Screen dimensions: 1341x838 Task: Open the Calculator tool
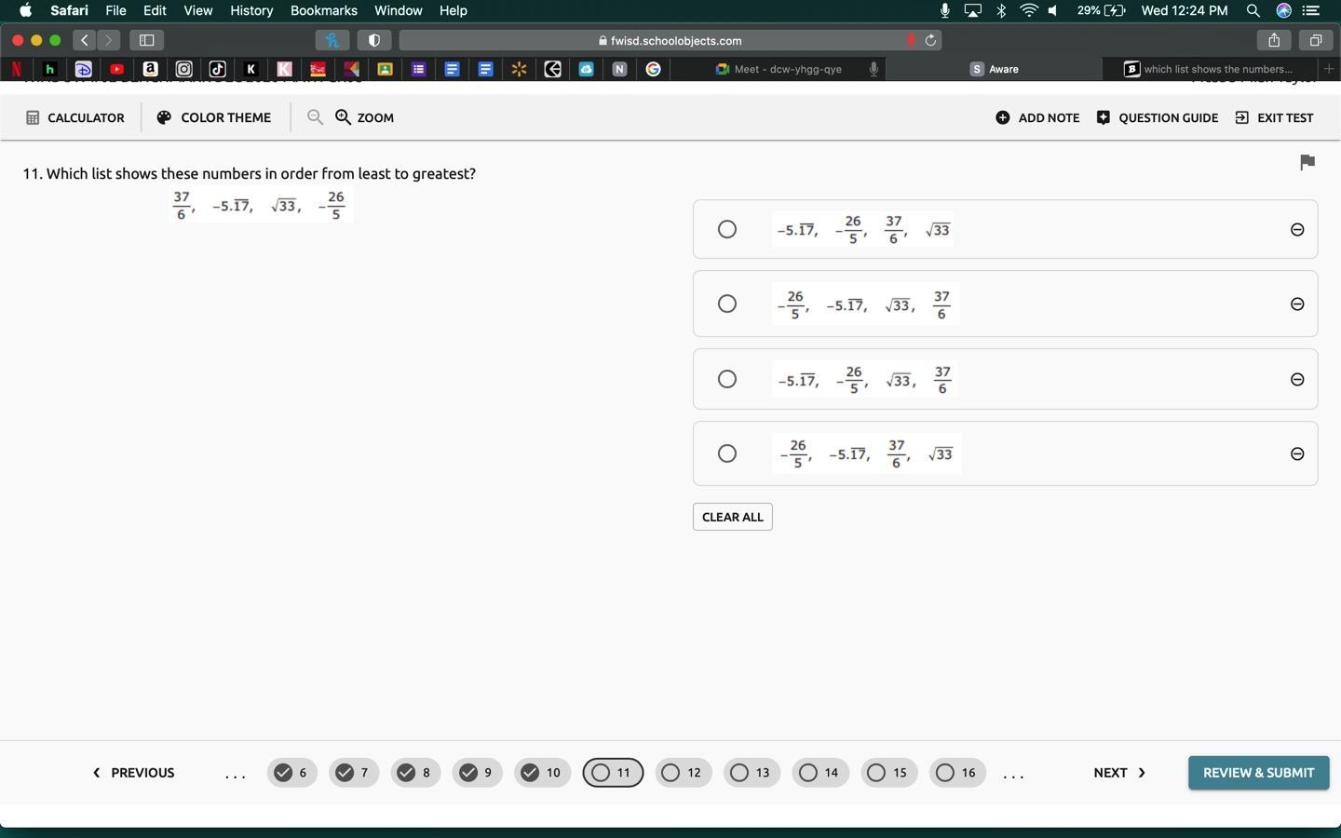74,117
